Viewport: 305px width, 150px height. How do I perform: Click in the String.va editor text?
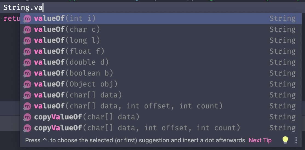(x=23, y=8)
